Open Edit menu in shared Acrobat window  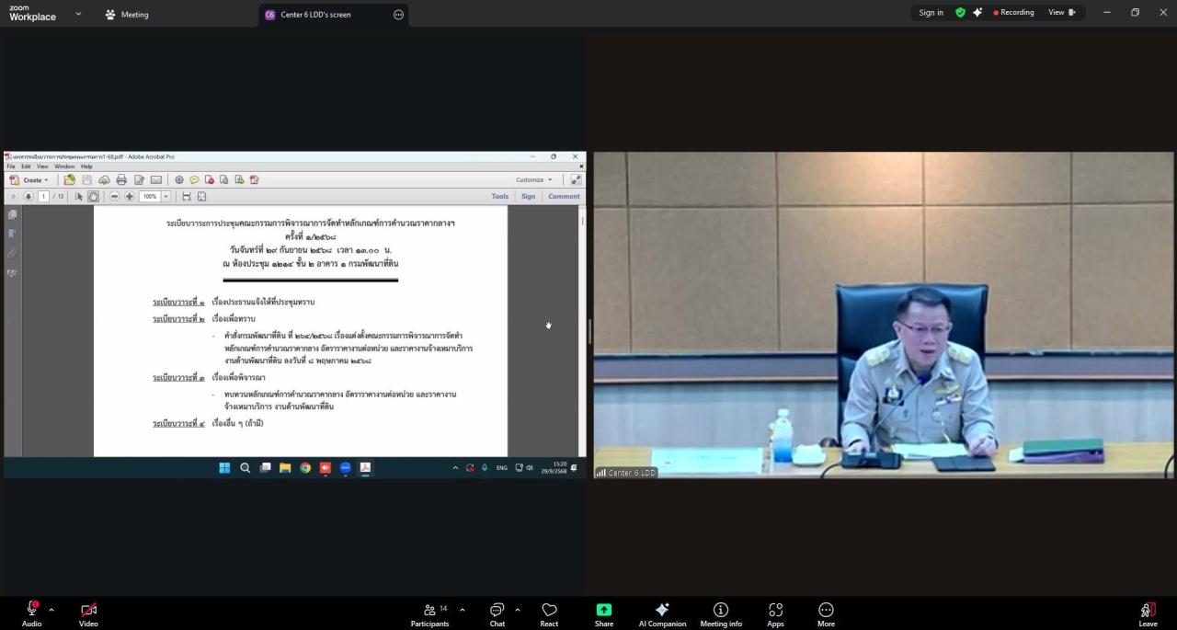[26, 166]
